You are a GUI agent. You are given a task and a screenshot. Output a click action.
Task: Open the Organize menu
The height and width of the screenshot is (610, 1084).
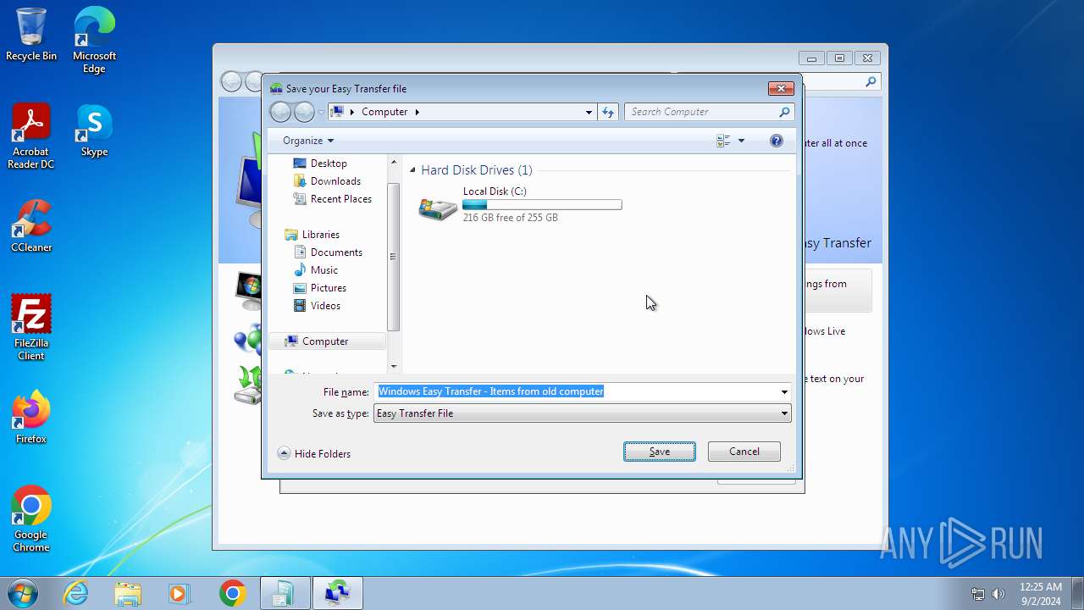pos(308,141)
